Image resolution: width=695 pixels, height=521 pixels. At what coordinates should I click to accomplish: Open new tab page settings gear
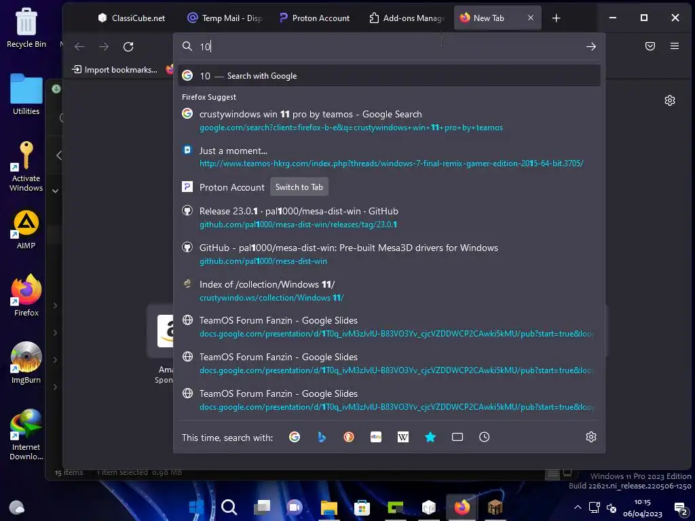[x=670, y=100]
